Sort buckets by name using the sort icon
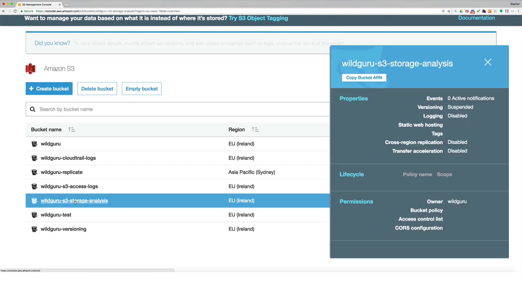Viewport: 522px width, 293px height. coord(72,129)
